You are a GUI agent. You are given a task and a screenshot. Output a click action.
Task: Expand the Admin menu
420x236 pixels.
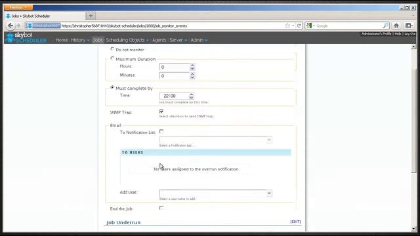(x=199, y=40)
